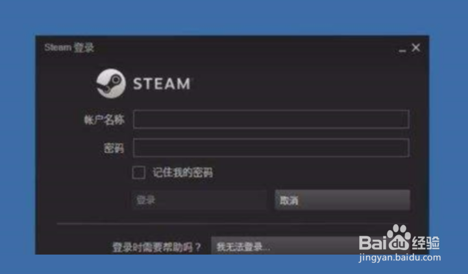468x274 pixels.
Task: Click the 帐户名称 field label
Action: click(x=104, y=120)
